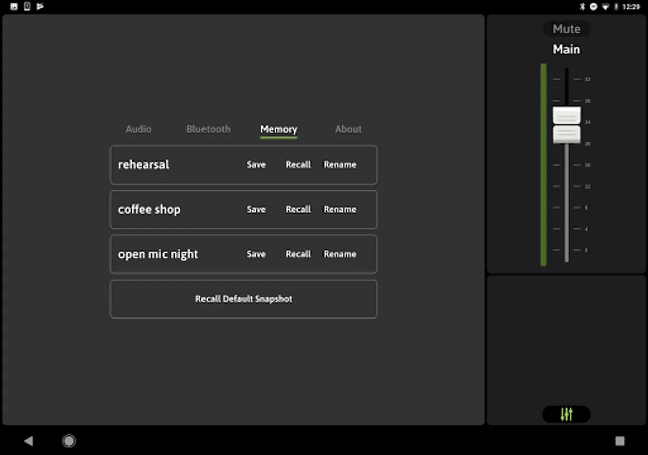Open the mixer faders icon button
The image size is (648, 455).
566,415
